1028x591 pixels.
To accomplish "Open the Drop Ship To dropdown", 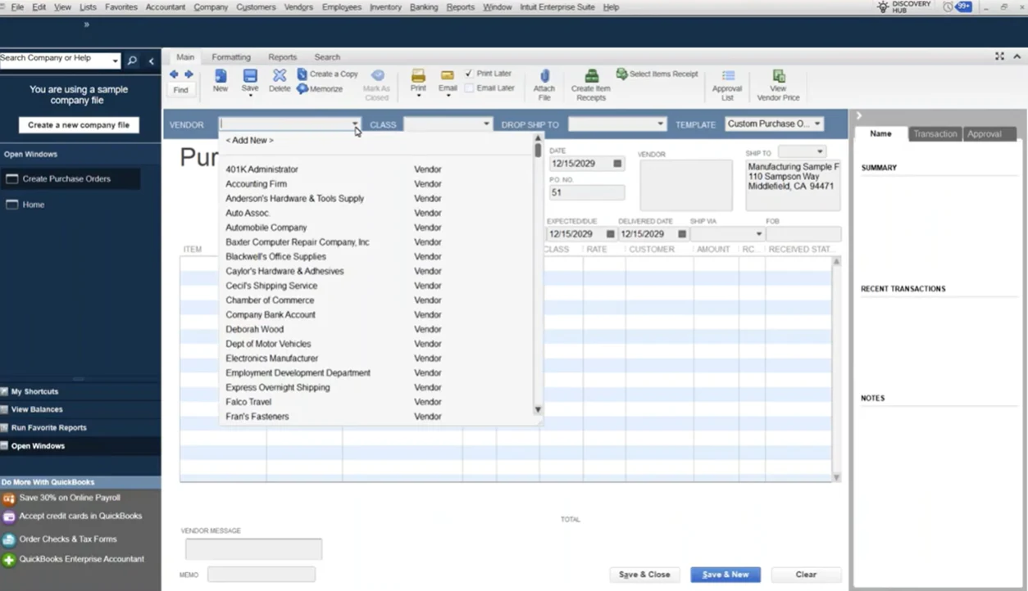I will tap(660, 124).
